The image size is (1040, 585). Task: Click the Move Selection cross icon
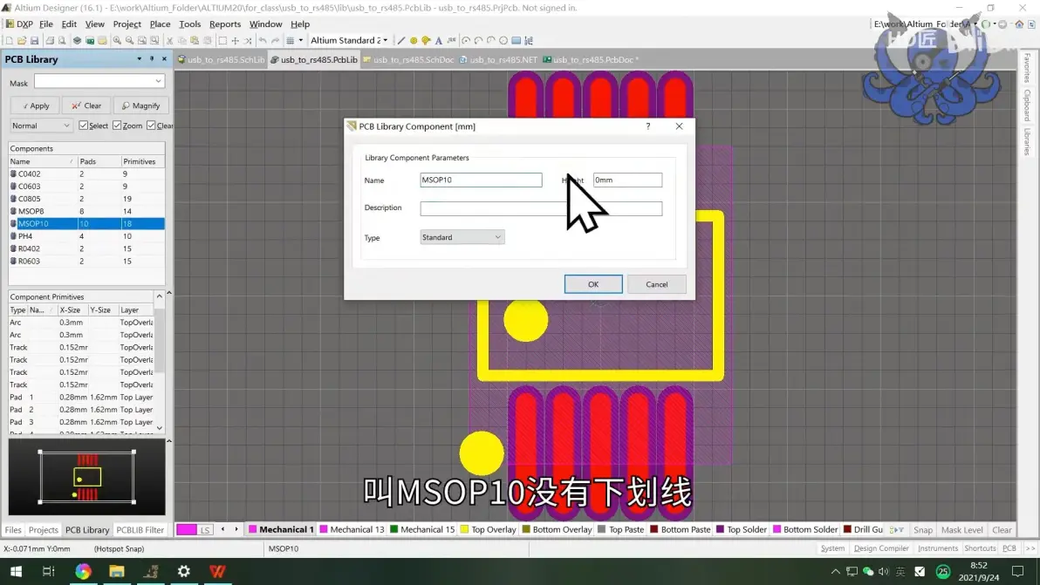(x=235, y=40)
